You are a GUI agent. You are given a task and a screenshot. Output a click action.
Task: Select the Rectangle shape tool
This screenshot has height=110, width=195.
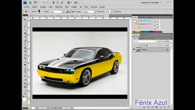click(25, 79)
